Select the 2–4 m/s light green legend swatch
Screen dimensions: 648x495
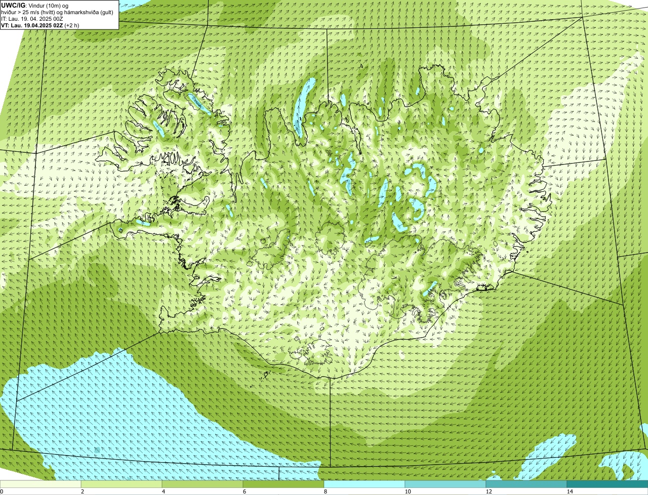[x=121, y=484]
